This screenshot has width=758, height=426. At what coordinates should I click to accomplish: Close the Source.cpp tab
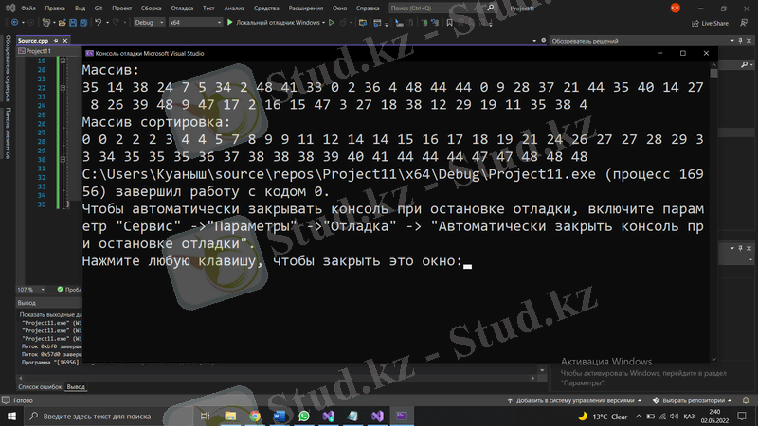(65, 41)
